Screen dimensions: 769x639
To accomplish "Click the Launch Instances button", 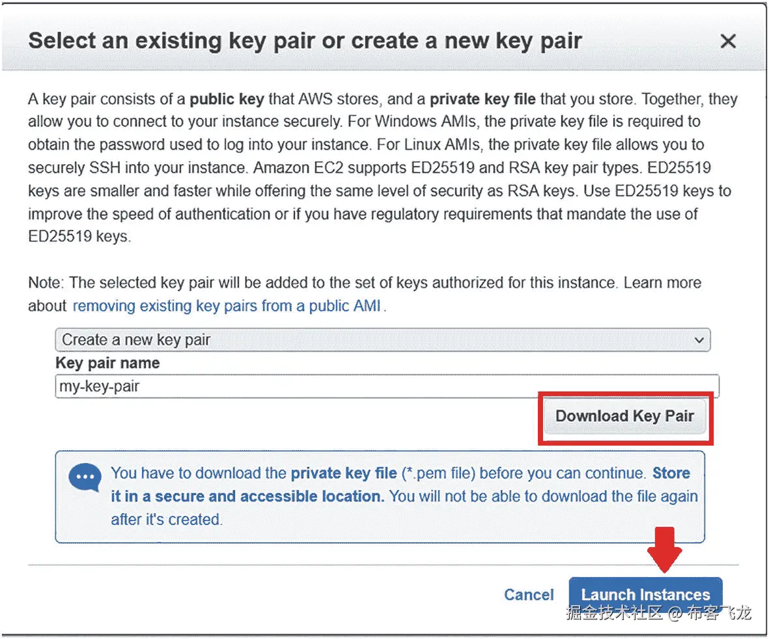I will click(x=645, y=594).
